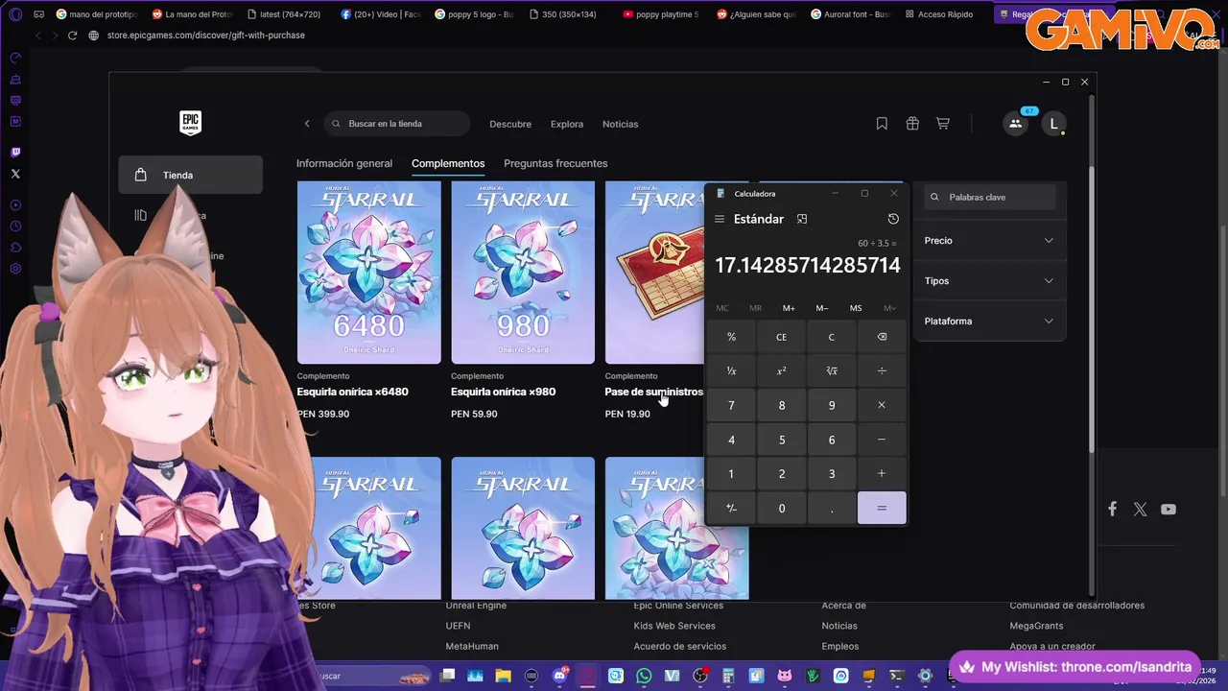This screenshot has height=691, width=1228.
Task: Open the Noticias menu
Action: click(x=620, y=124)
